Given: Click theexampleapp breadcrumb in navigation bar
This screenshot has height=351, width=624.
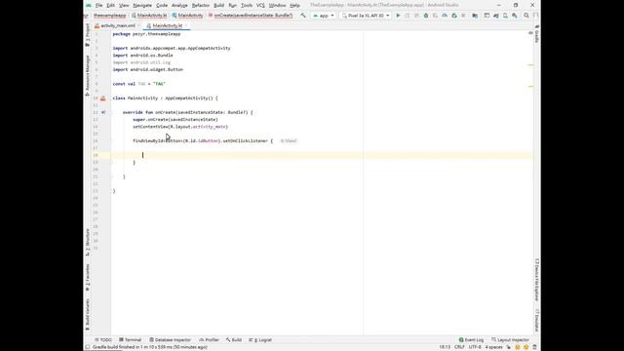Looking at the screenshot, I should [110, 16].
